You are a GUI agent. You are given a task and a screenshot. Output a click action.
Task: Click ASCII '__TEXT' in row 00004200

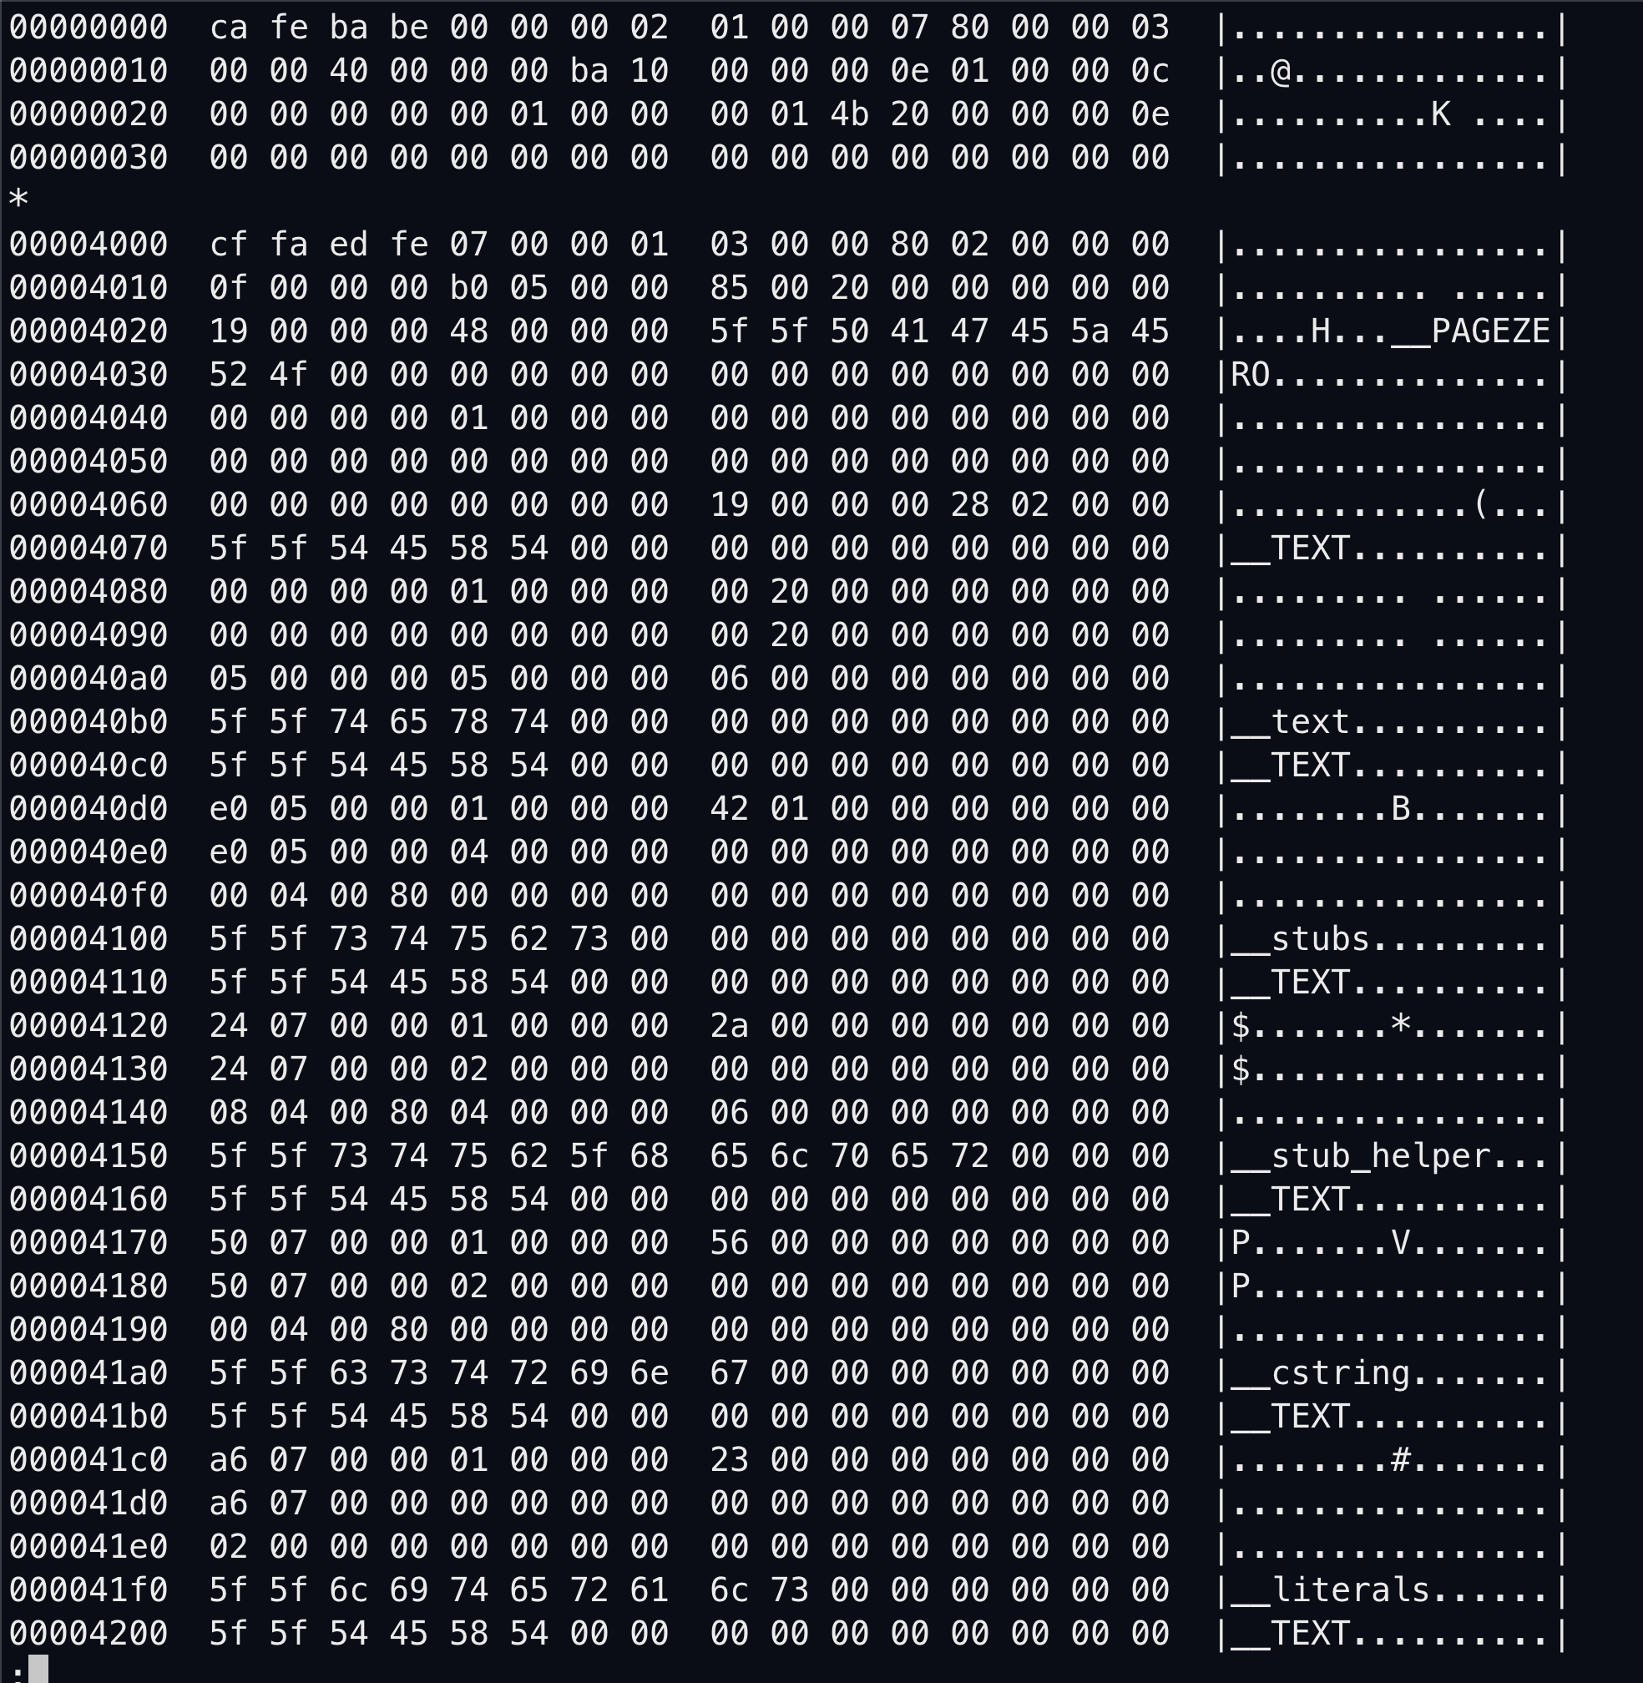point(1289,1633)
